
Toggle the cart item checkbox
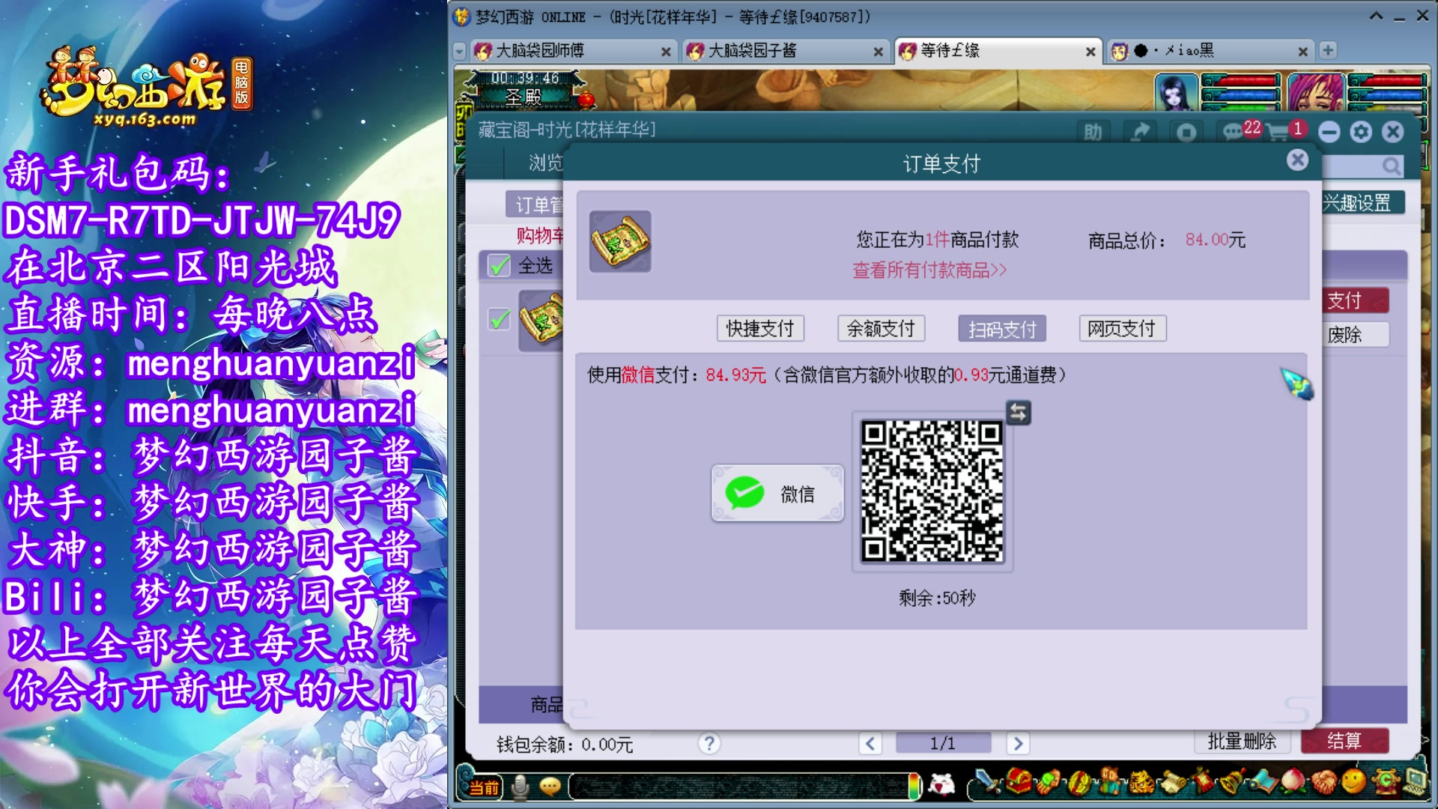(x=499, y=320)
